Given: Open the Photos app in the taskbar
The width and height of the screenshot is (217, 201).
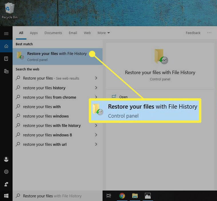Looking at the screenshot, I should coord(148,196).
